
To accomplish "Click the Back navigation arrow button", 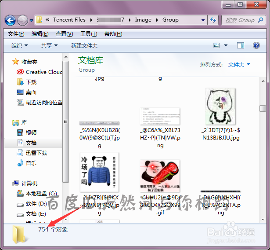I will point(10,20).
